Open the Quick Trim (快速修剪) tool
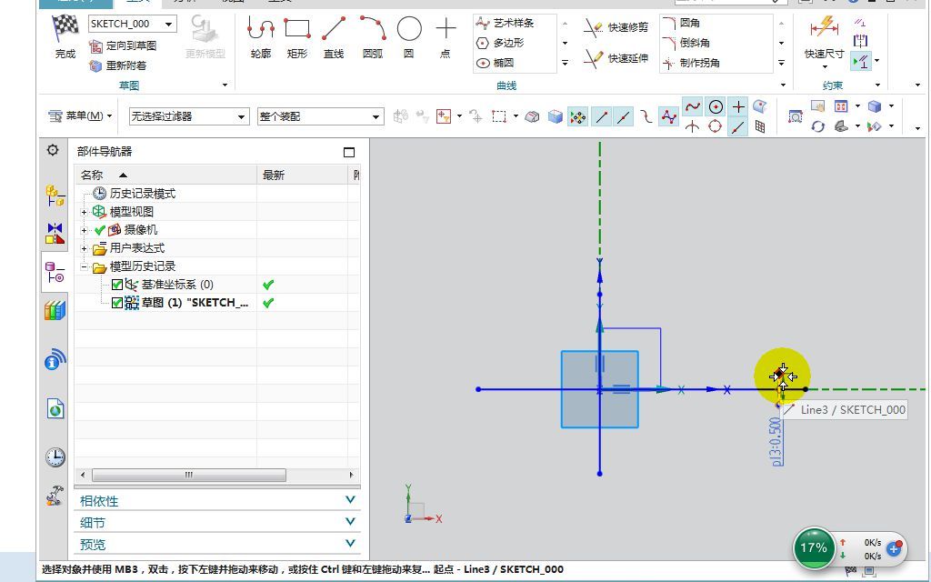 627,27
